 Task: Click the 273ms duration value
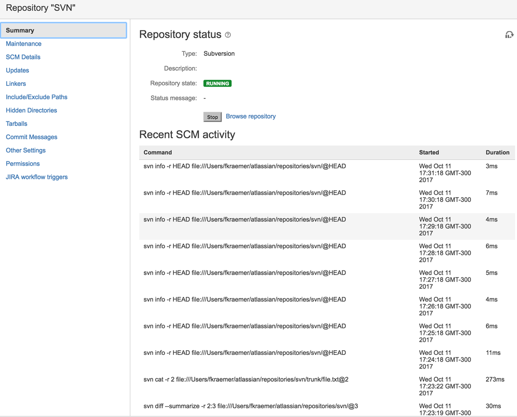[x=495, y=379]
